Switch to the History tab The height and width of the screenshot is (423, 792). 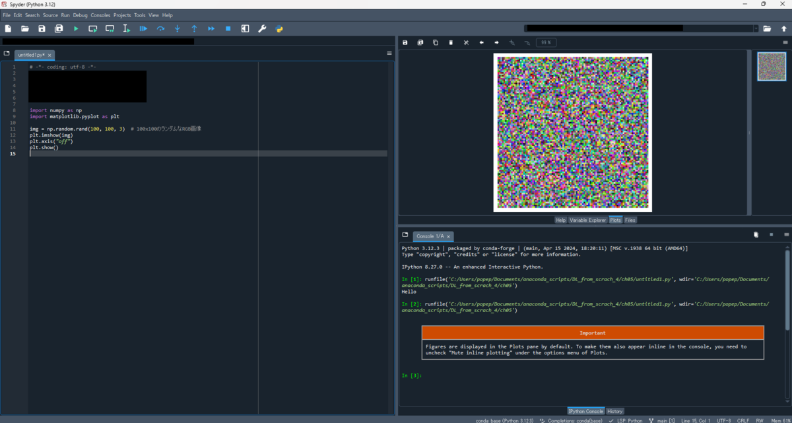point(614,410)
